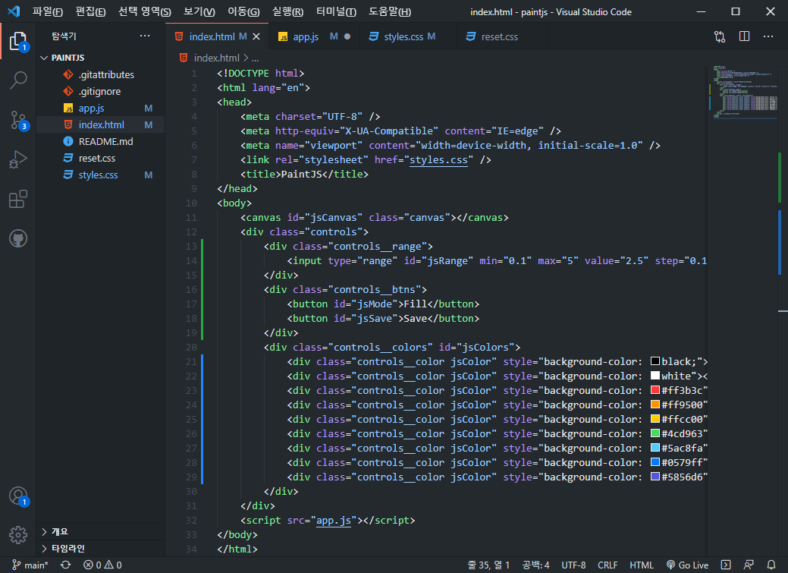Change the HTML language mode

642,565
